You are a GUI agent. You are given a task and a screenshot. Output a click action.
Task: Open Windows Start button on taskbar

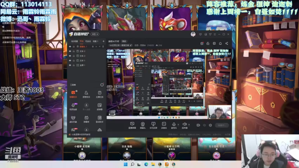point(126,164)
